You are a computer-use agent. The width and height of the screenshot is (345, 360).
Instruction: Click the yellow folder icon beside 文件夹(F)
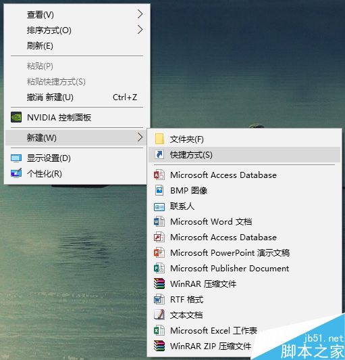click(x=159, y=139)
